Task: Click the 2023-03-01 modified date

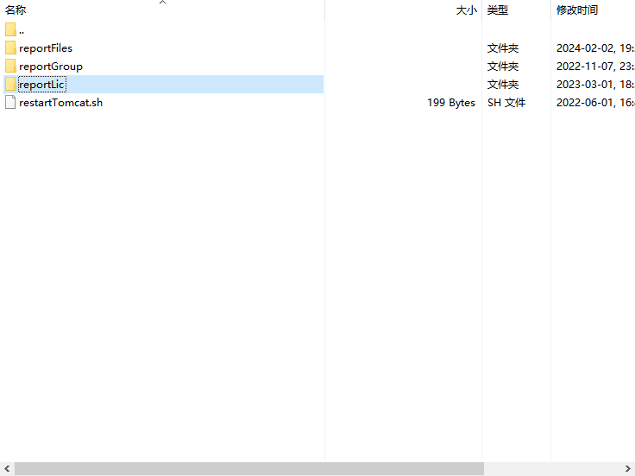Action: [595, 85]
